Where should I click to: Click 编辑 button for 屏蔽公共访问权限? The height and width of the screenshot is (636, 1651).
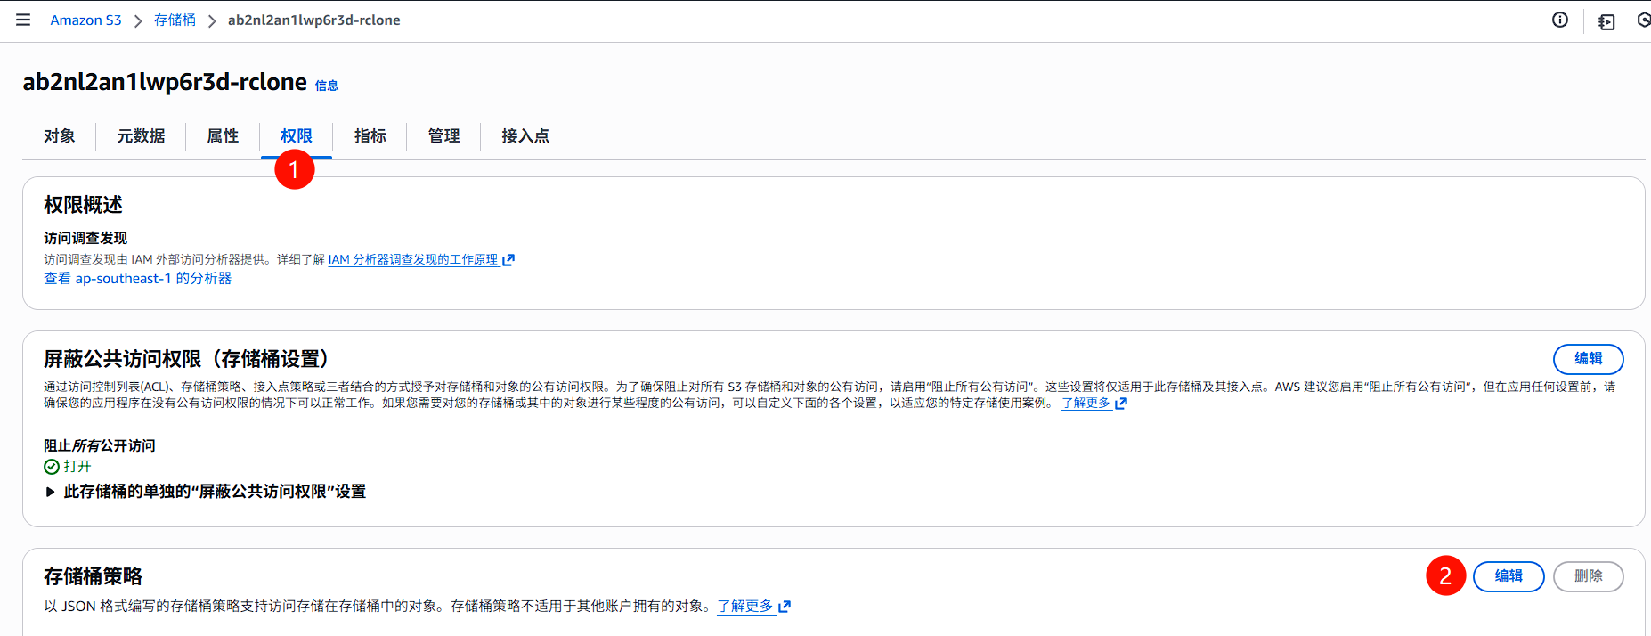point(1588,359)
